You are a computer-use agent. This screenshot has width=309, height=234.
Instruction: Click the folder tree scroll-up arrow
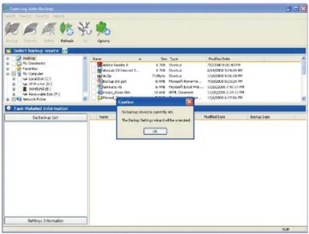tap(85, 58)
